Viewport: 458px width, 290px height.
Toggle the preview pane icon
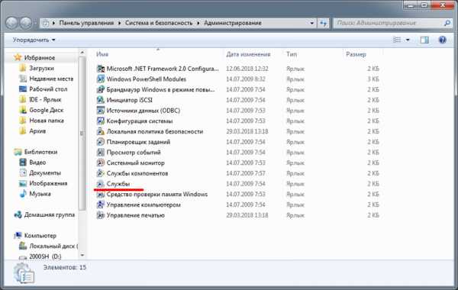[x=424, y=40]
